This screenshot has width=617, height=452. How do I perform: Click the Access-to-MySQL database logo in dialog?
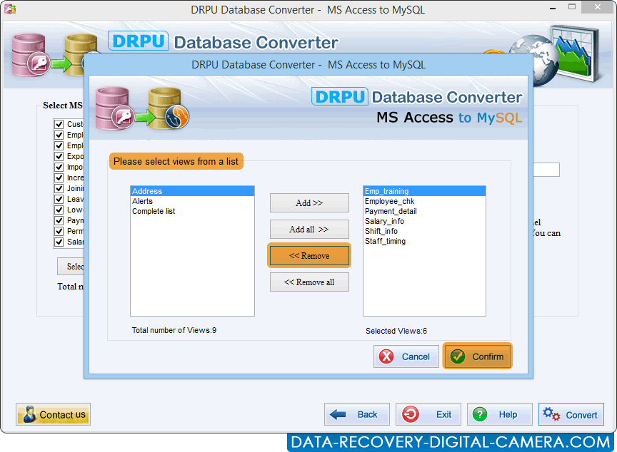(142, 108)
